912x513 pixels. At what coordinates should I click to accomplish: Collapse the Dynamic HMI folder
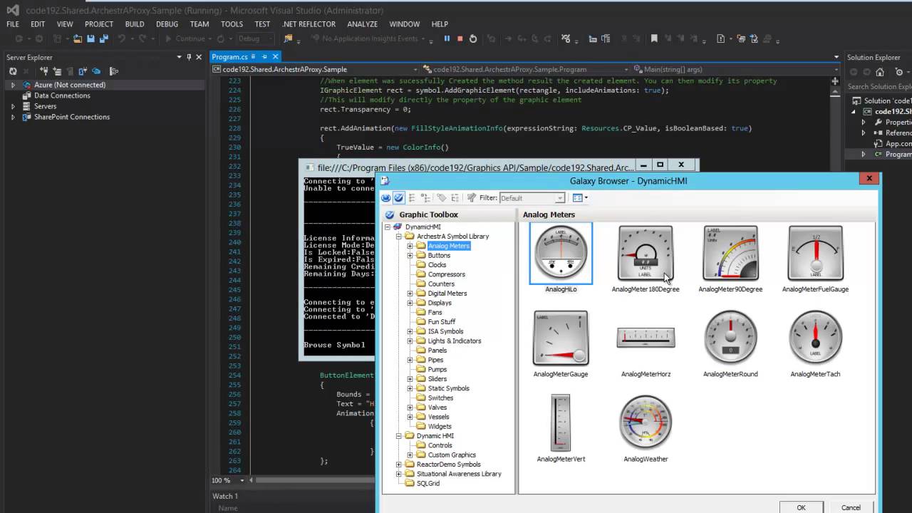(x=399, y=436)
